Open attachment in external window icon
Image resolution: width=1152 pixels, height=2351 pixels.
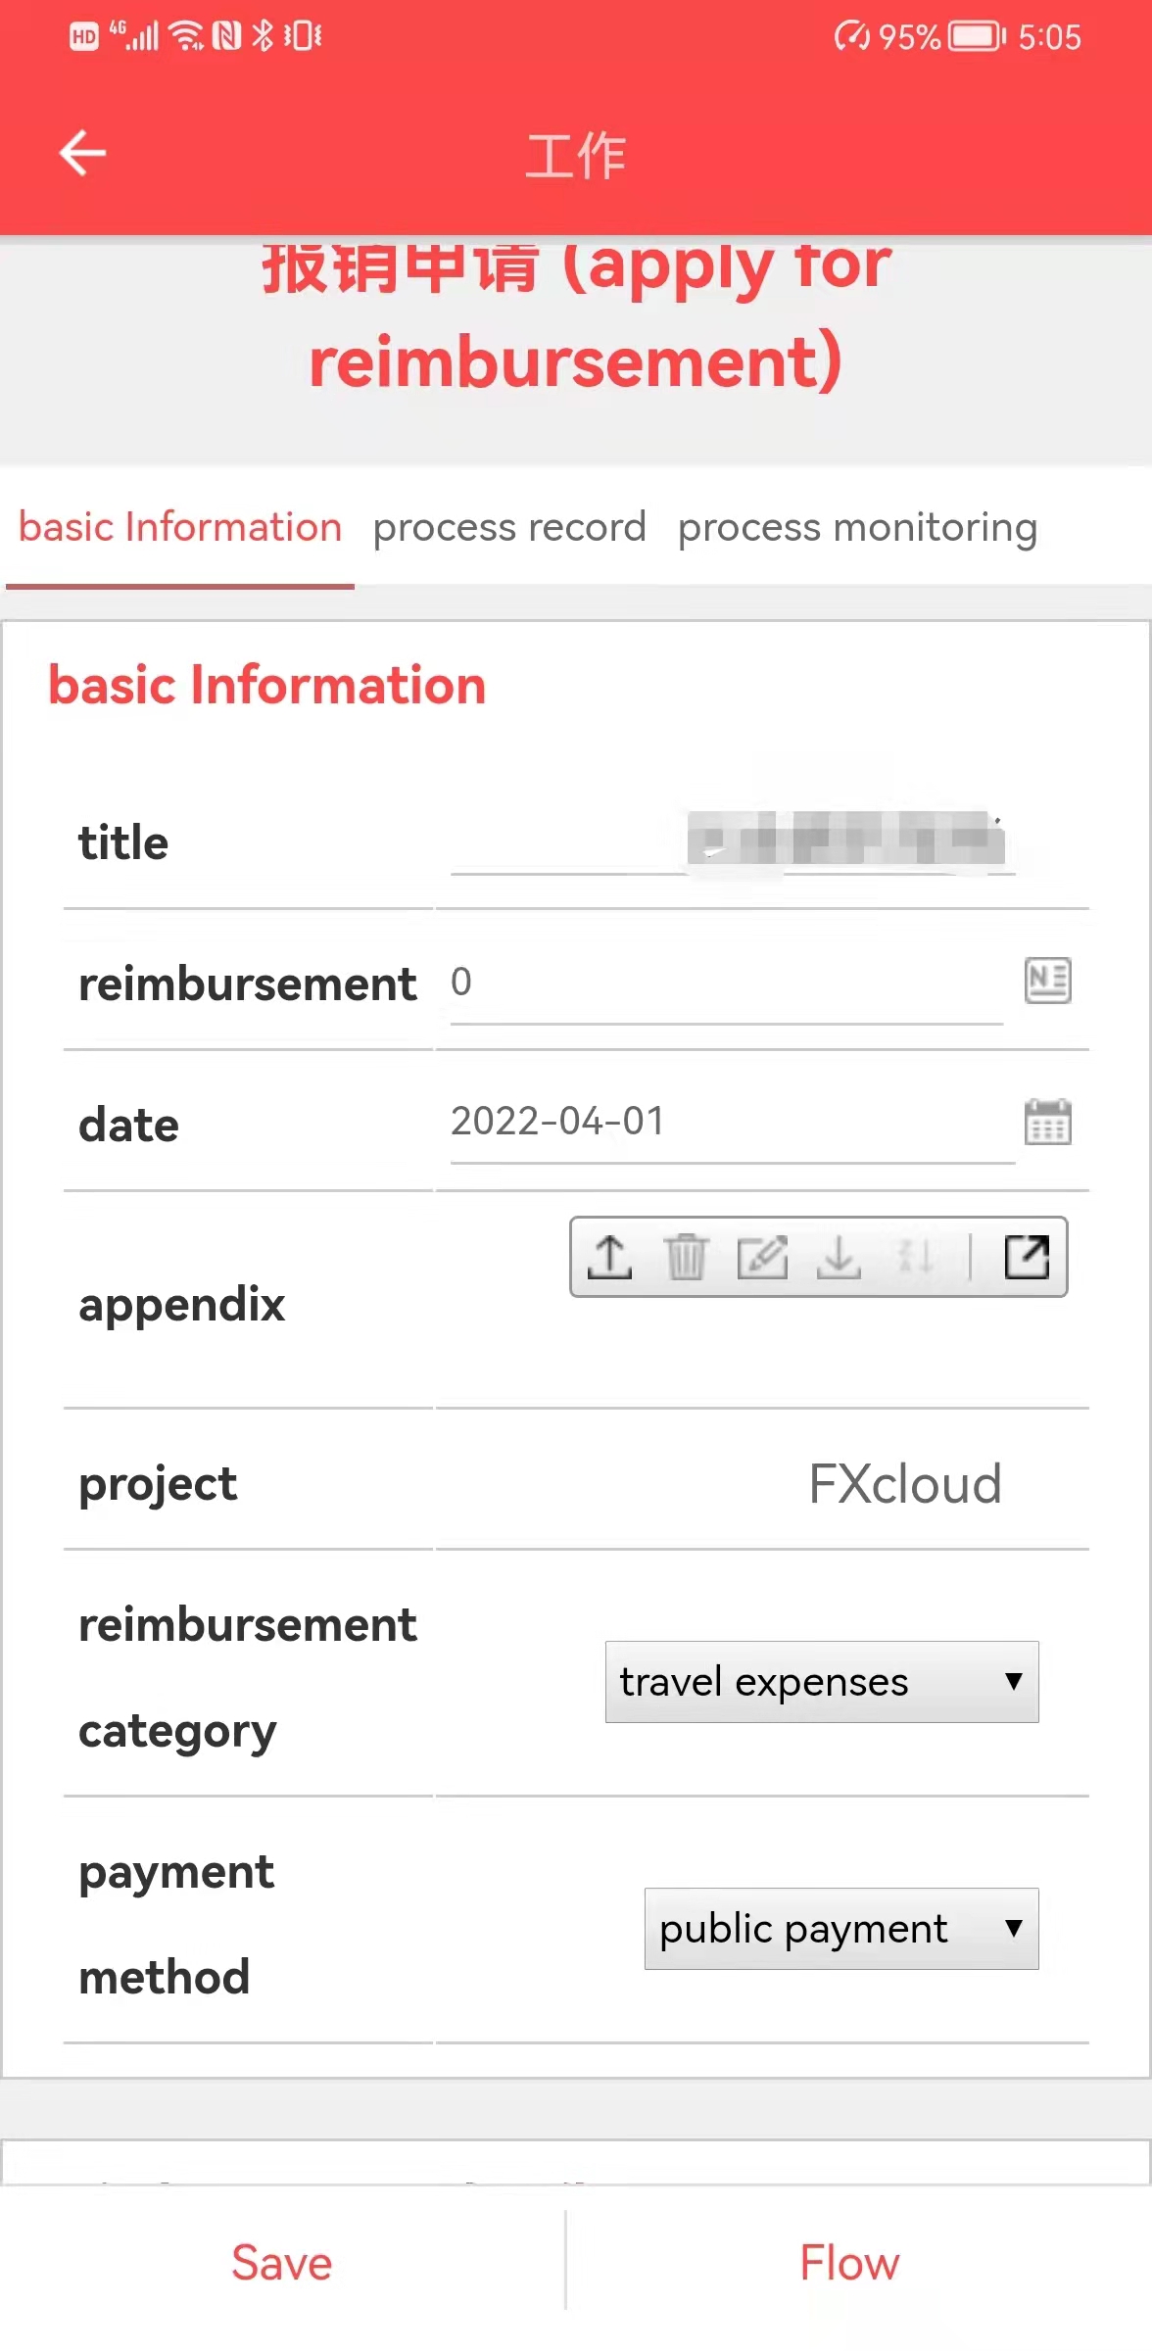[x=1027, y=1257]
